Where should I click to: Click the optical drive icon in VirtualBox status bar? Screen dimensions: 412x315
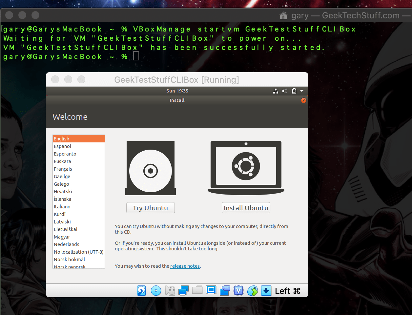coord(156,290)
